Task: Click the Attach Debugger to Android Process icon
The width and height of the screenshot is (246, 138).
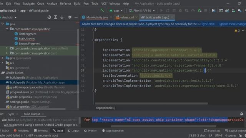Action: point(199,10)
